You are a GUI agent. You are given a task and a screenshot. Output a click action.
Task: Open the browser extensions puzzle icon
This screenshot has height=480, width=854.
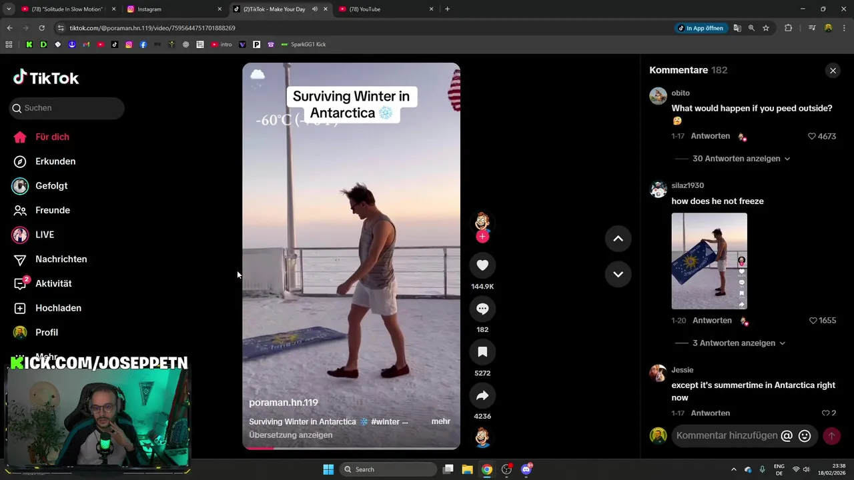789,28
